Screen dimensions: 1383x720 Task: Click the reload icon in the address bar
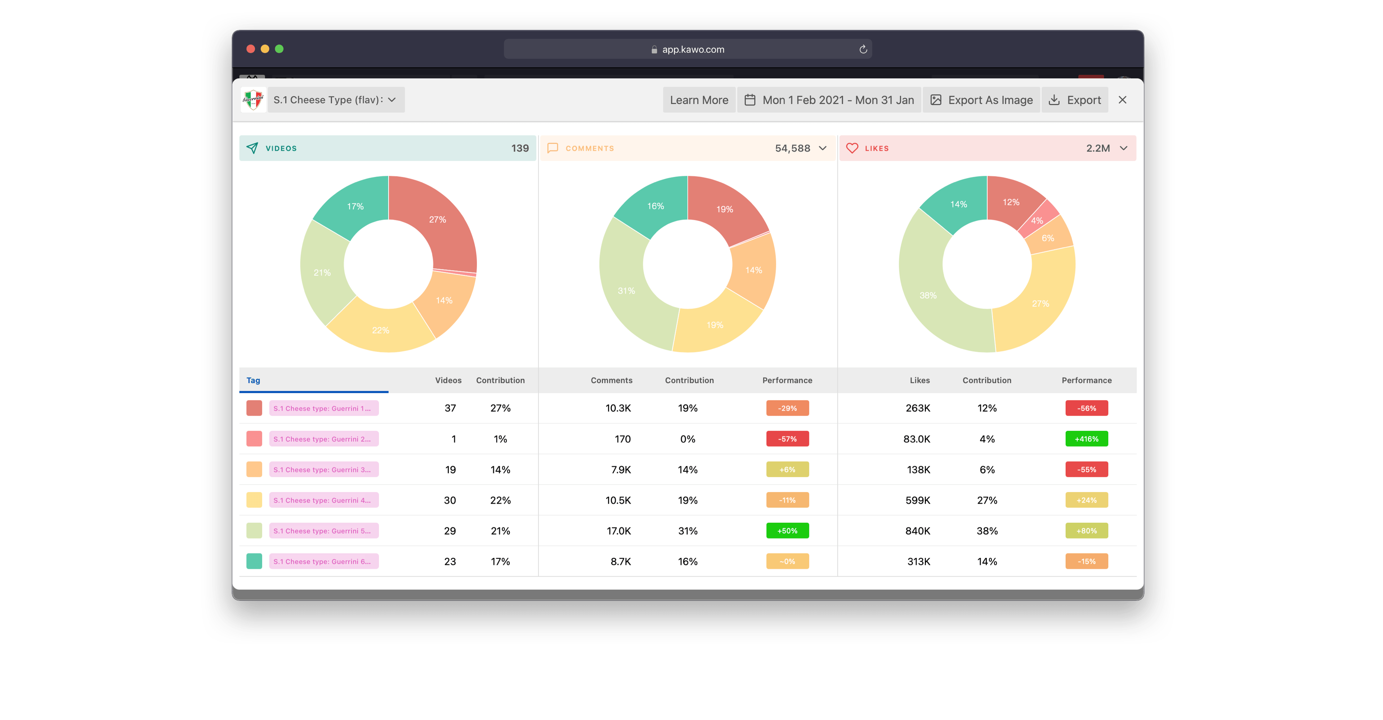pos(863,49)
